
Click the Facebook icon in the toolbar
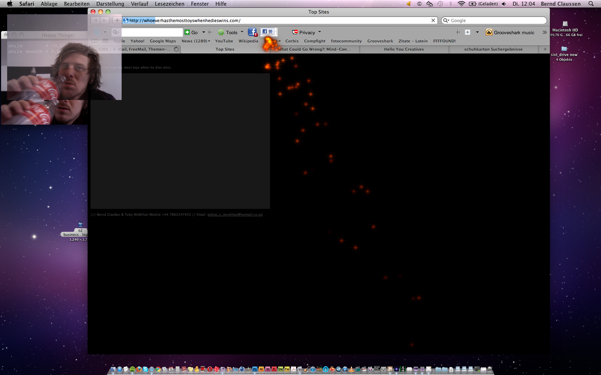(252, 32)
